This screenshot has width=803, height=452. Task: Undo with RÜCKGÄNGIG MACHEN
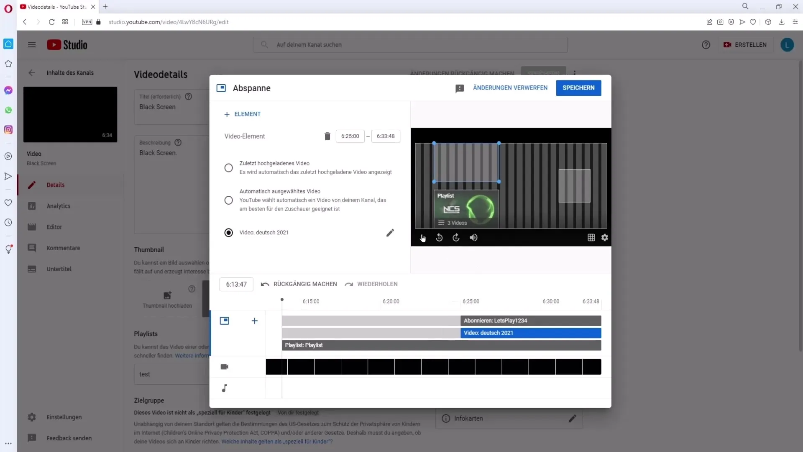pos(299,284)
